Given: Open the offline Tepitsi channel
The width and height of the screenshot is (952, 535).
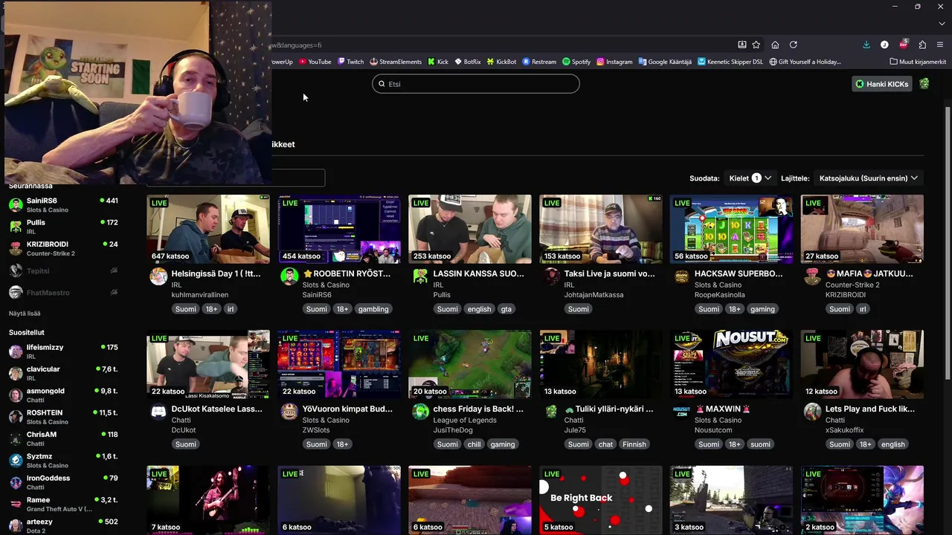Looking at the screenshot, I should [x=63, y=270].
